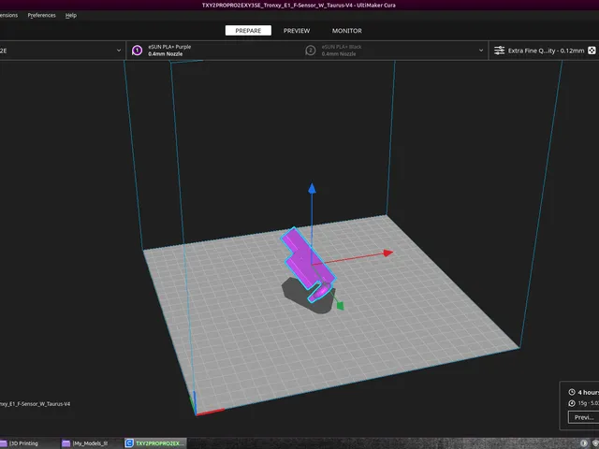The width and height of the screenshot is (599, 449).
Task: Grab the blue Z-axis move arrow
Action: point(312,188)
